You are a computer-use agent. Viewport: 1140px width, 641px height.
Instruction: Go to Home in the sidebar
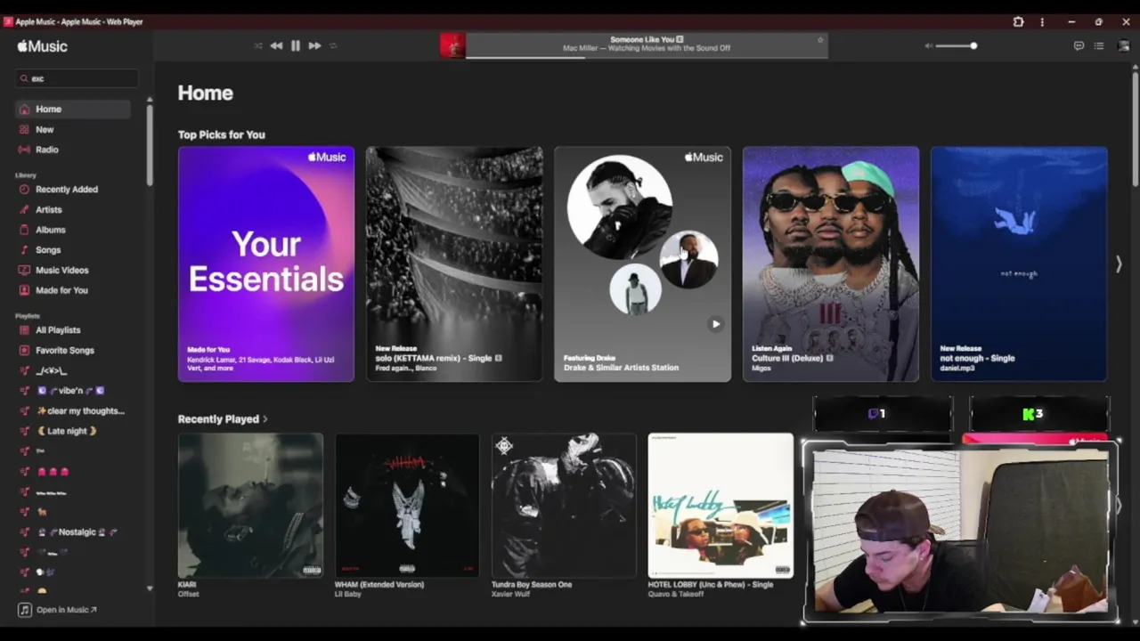73,109
